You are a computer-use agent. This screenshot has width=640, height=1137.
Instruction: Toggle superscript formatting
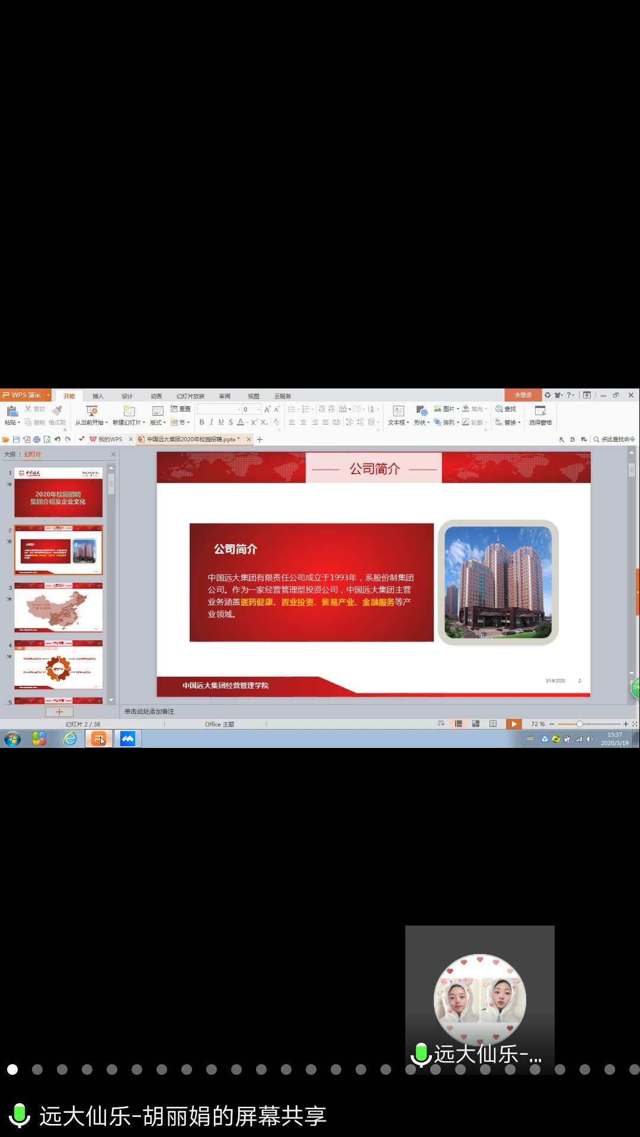[x=254, y=422]
